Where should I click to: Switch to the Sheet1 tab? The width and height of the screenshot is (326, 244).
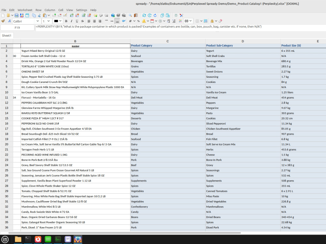click(x=7, y=35)
